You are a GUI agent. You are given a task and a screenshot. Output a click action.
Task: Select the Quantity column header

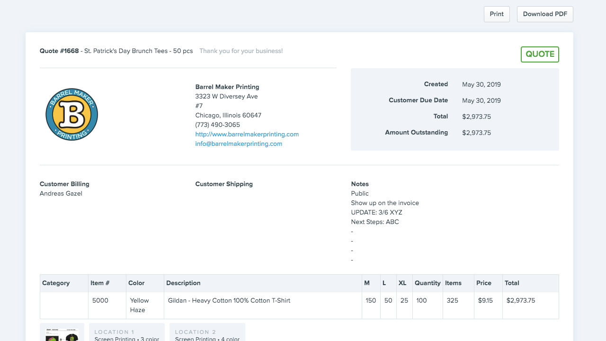[x=428, y=283]
